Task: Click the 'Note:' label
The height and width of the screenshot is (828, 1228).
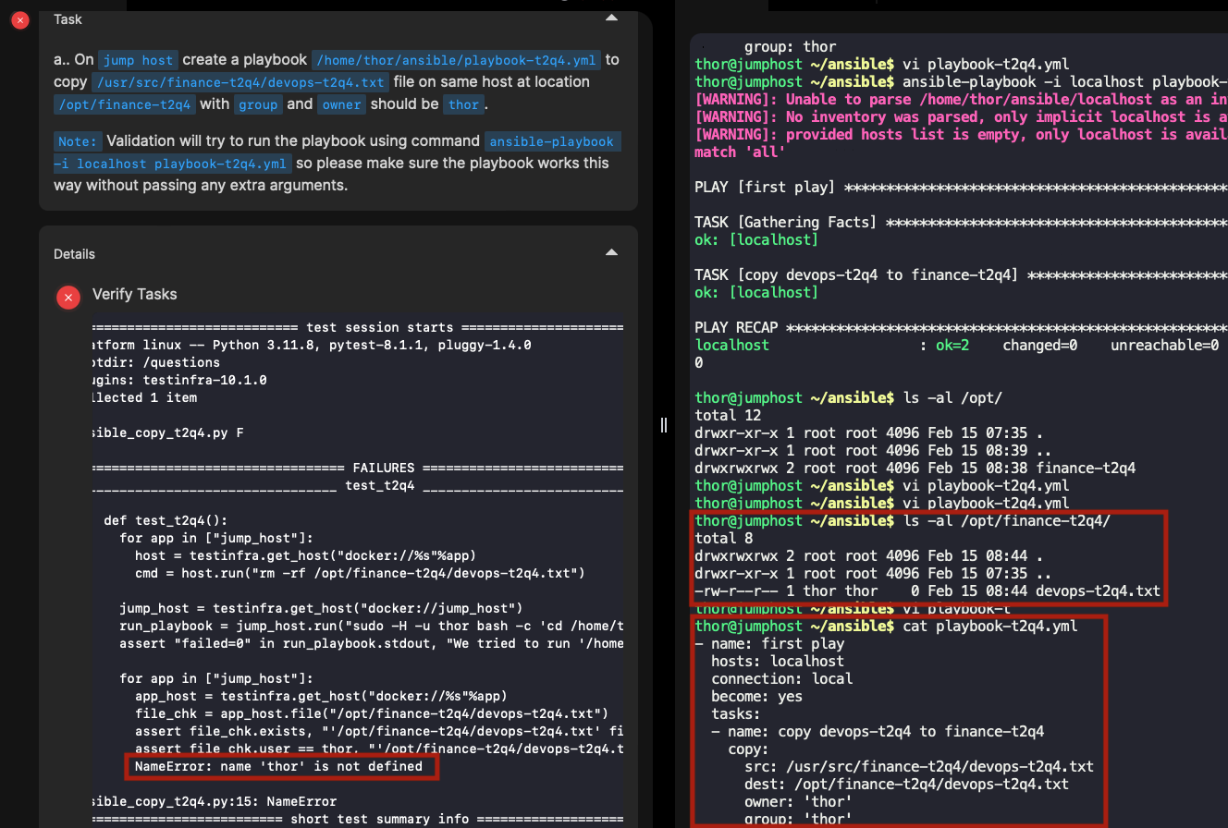Action: point(77,141)
